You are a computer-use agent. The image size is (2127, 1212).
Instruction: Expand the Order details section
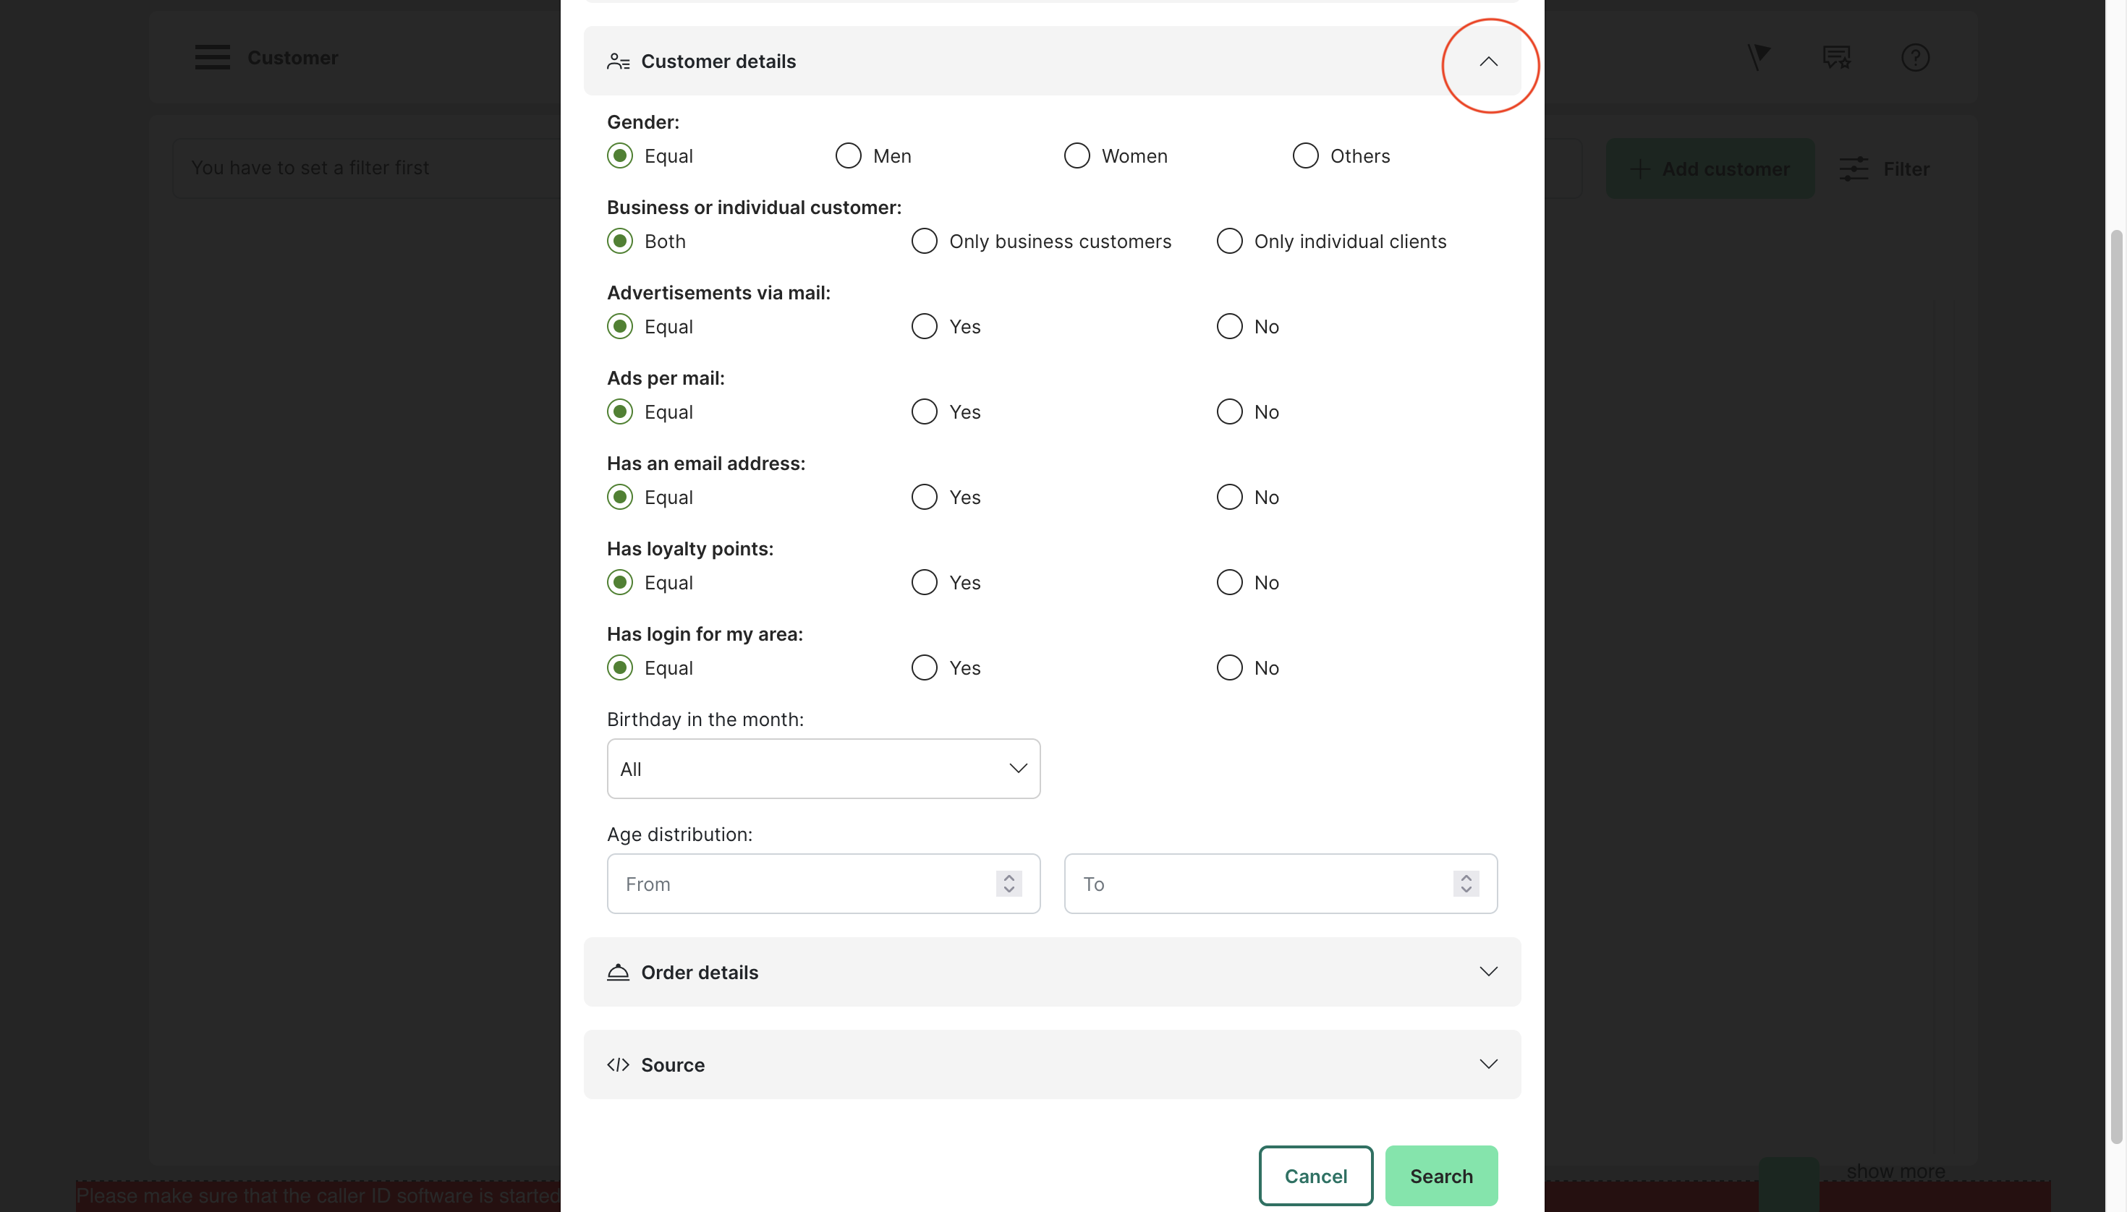[x=1488, y=972]
